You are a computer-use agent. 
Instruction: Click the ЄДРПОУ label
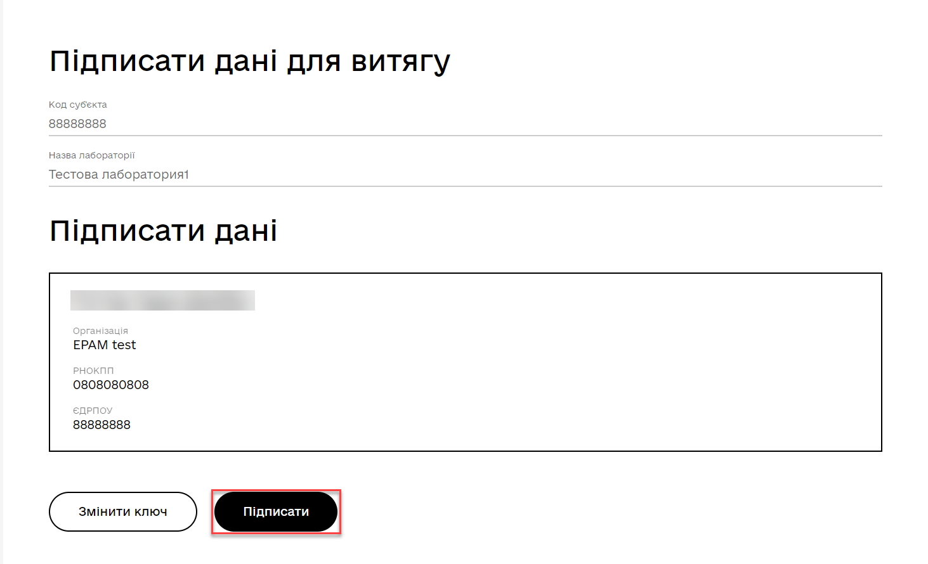[93, 411]
